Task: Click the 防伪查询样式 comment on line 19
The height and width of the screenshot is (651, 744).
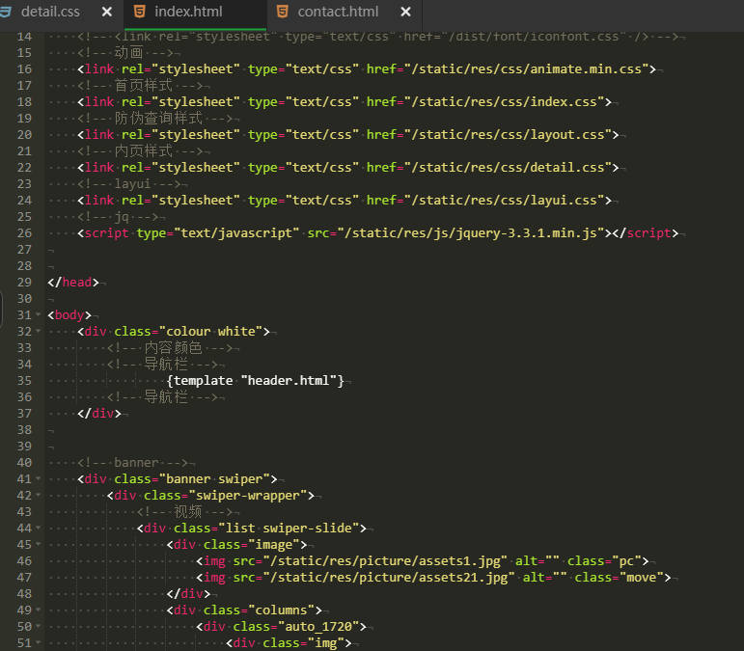Action: point(154,118)
